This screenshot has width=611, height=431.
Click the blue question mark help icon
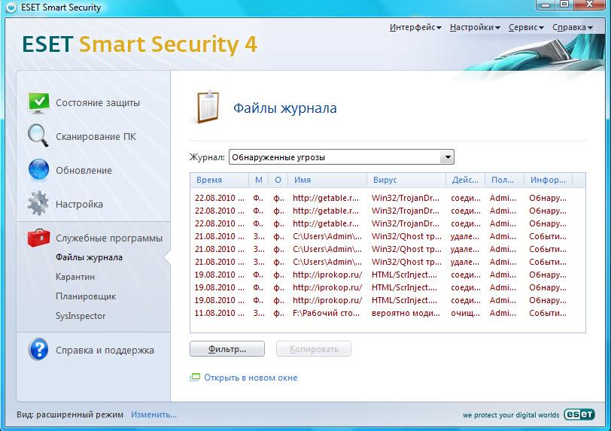point(38,350)
